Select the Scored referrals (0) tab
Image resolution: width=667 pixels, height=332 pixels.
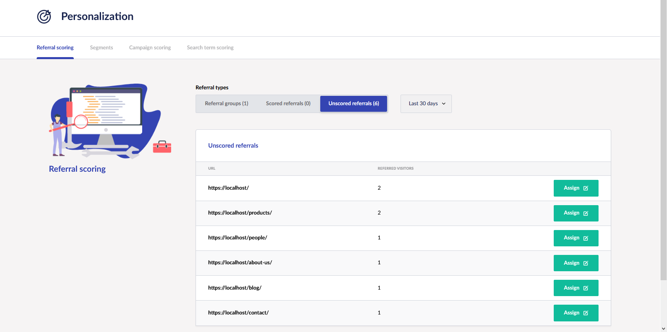point(288,104)
